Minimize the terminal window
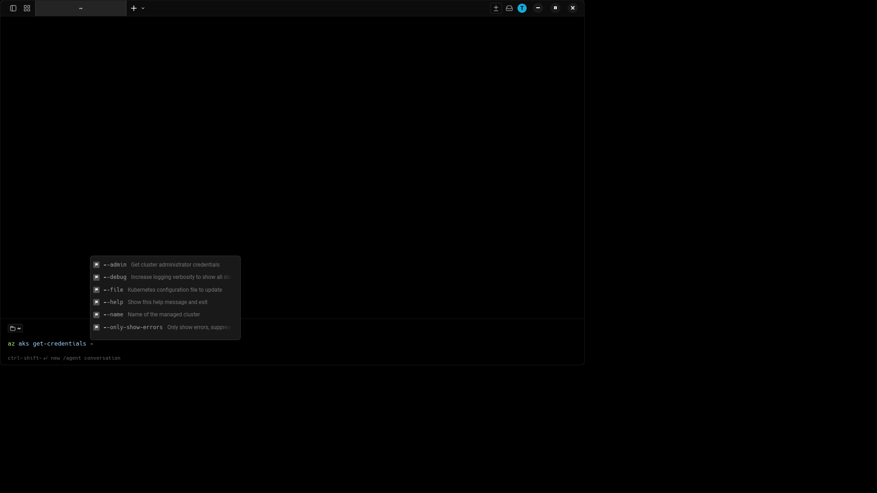The image size is (877, 493). click(538, 8)
